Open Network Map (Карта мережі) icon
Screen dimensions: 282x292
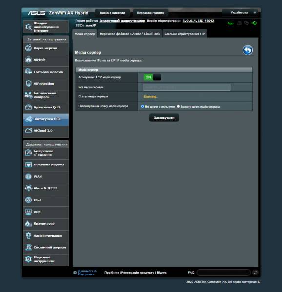click(x=28, y=48)
